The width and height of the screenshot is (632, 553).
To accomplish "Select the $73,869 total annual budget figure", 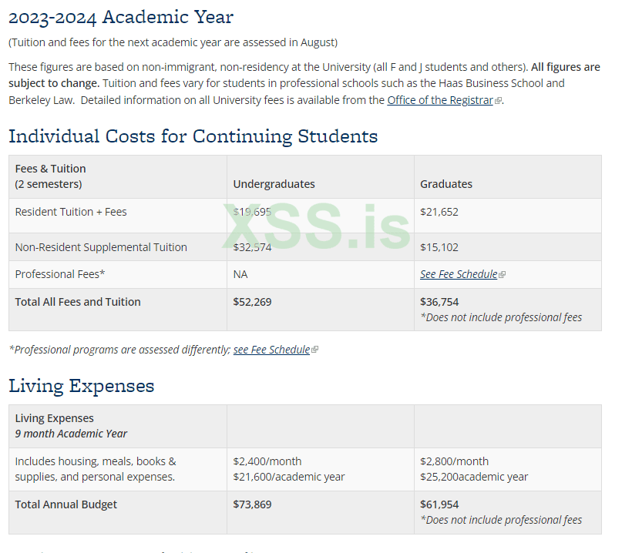I will click(252, 504).
